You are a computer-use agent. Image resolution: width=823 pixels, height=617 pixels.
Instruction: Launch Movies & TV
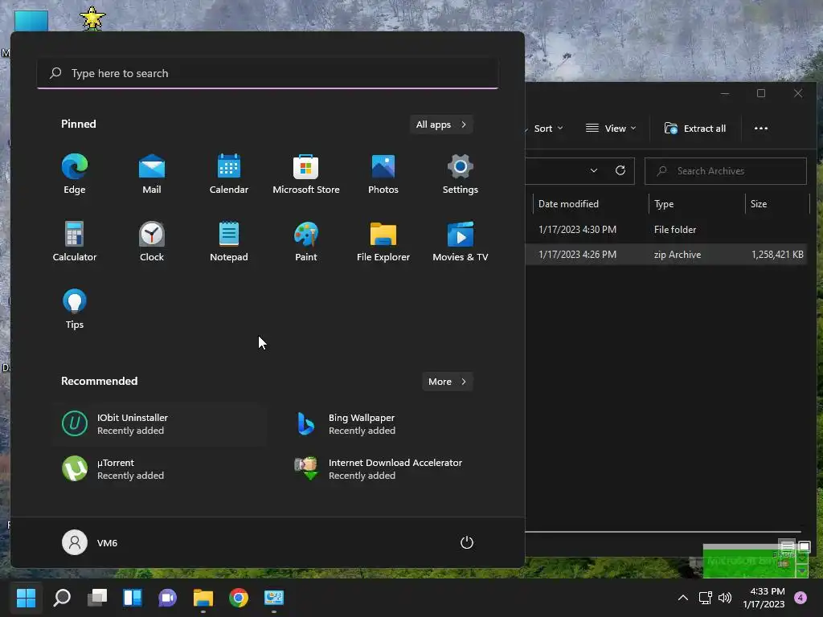tap(461, 242)
